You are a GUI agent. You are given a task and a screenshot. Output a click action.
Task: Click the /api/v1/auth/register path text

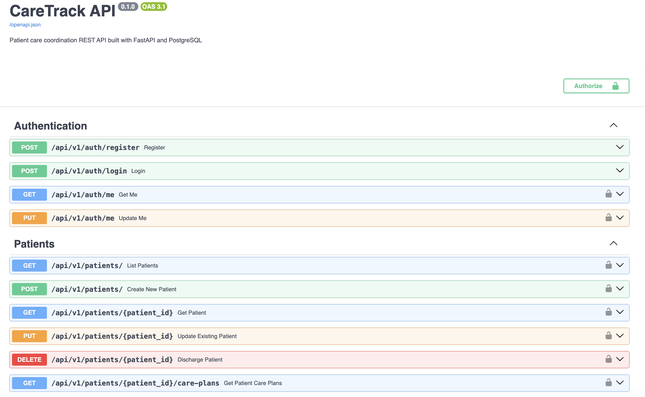[95, 148]
